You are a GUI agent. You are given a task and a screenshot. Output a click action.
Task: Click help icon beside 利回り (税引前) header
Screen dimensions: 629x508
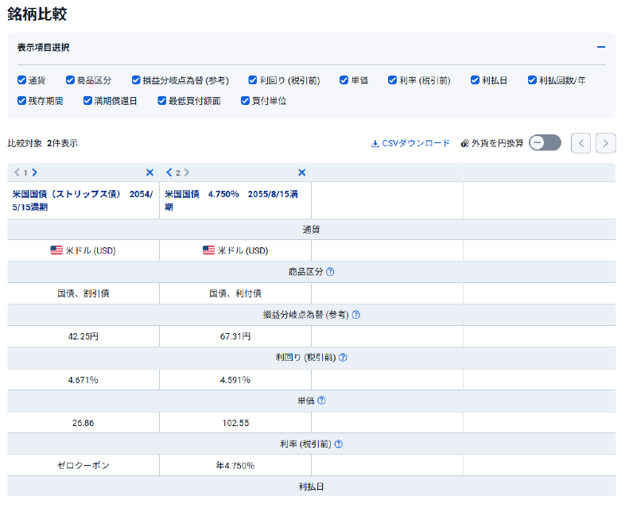[343, 357]
